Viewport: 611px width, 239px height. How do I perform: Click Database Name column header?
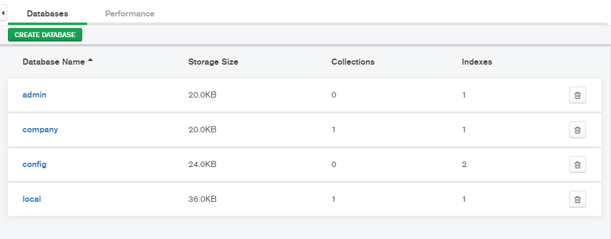point(54,62)
